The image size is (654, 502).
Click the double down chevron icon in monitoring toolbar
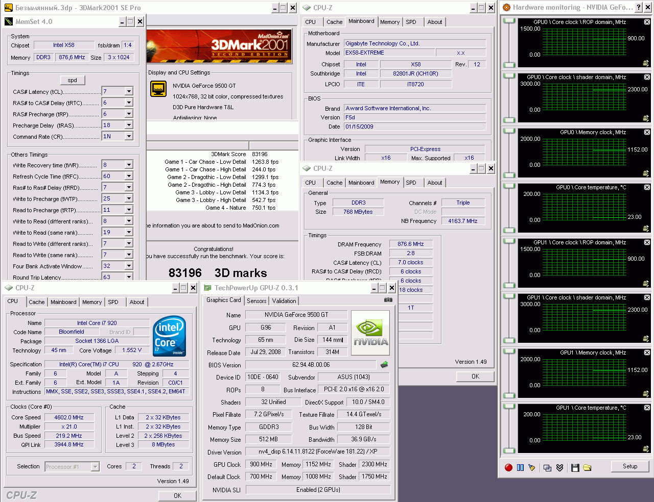point(559,467)
